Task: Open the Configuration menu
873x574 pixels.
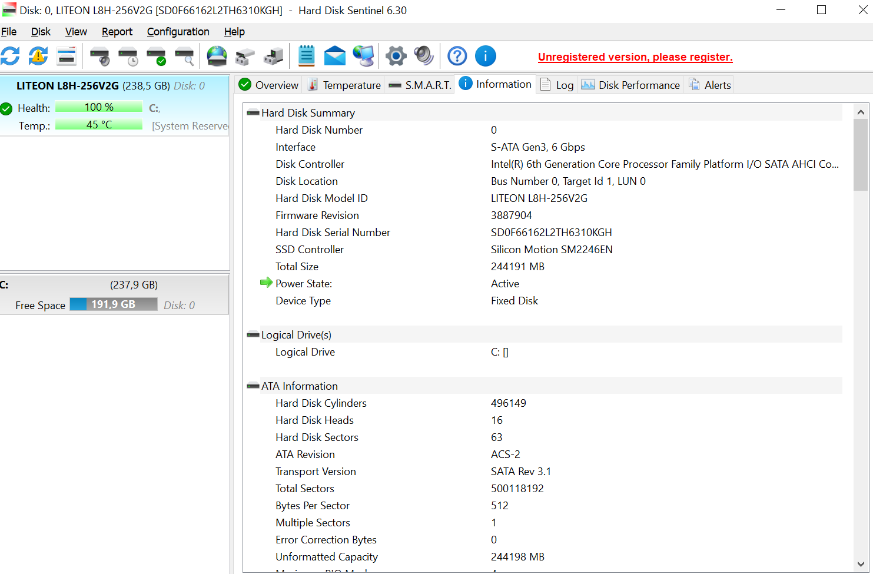Action: pyautogui.click(x=178, y=32)
